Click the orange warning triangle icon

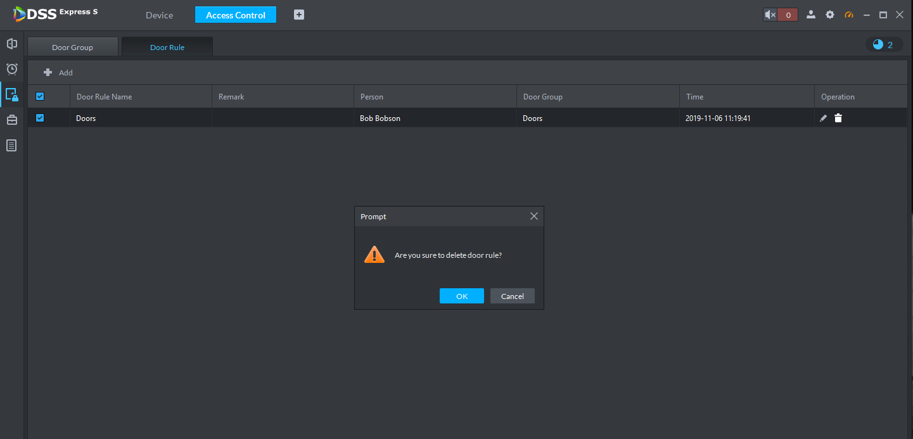click(374, 255)
